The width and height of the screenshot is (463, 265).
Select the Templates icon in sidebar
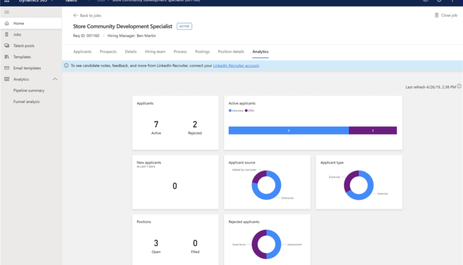click(x=7, y=57)
